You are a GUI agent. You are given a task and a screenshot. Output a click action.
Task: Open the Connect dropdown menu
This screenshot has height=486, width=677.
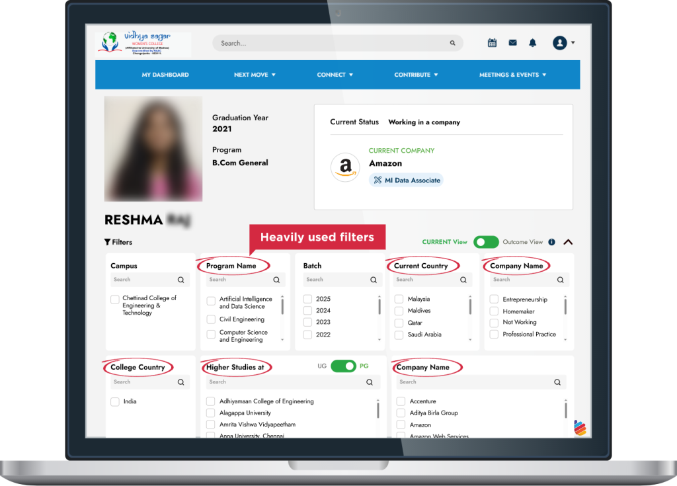[335, 75]
